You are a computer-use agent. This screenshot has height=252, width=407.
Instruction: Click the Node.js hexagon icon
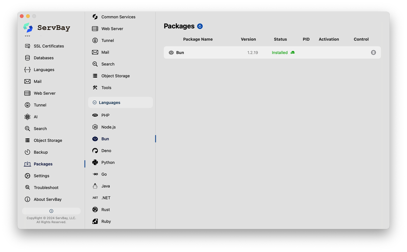click(x=95, y=127)
